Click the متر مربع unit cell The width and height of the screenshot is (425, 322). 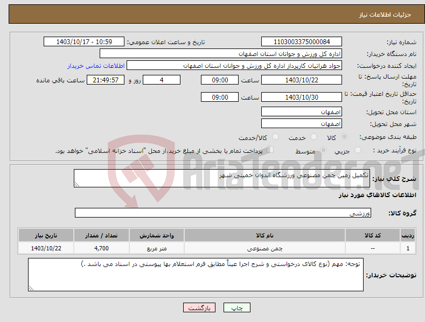point(157,248)
